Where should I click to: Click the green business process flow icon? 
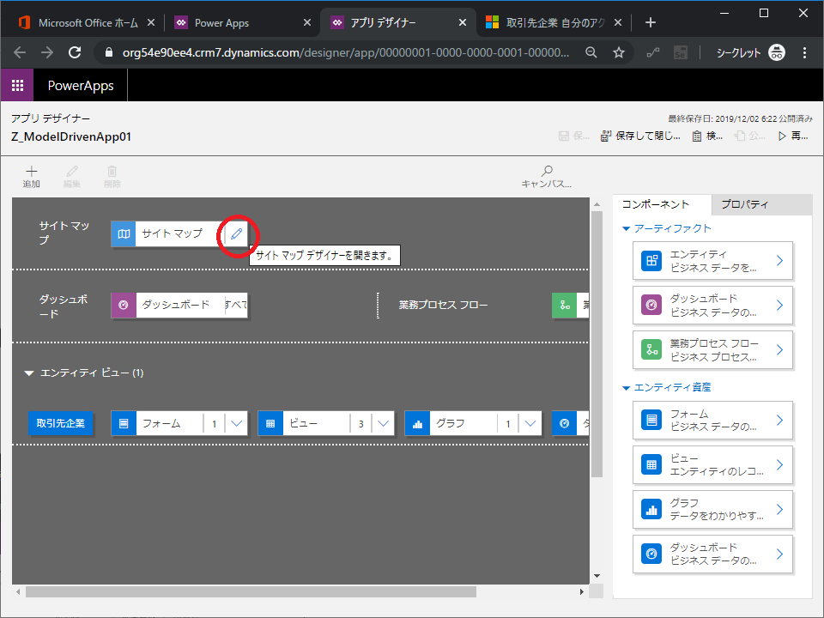click(x=565, y=306)
